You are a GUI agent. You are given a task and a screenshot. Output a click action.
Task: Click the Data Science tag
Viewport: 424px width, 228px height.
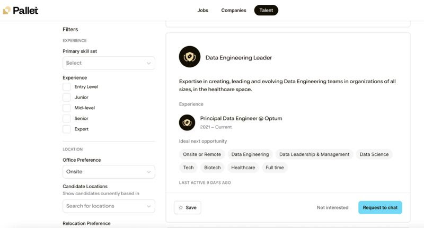tap(374, 154)
